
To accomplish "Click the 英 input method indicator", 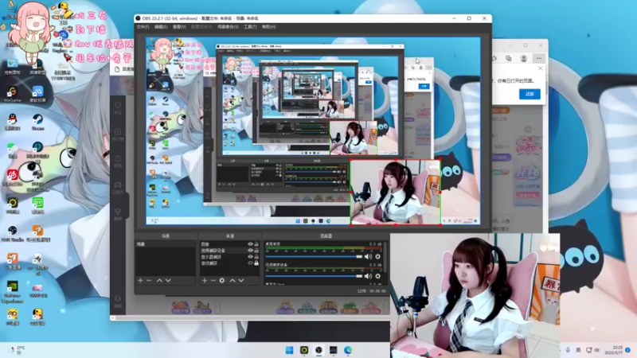I will [x=578, y=350].
